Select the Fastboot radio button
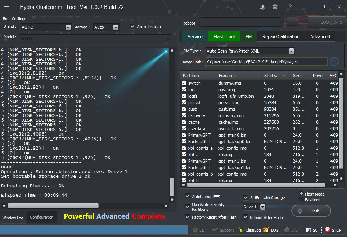Screen dimensions: 347x237 pos(301,199)
